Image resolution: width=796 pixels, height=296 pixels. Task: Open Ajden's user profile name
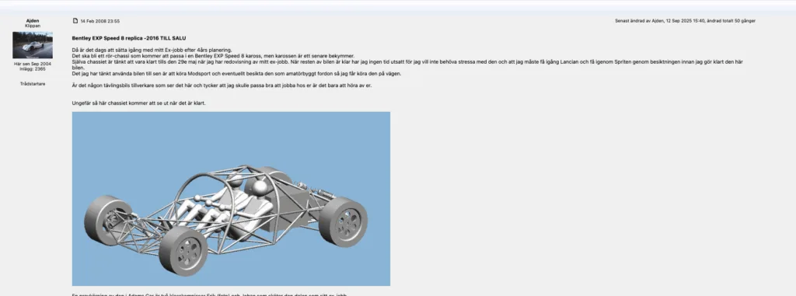(x=33, y=21)
